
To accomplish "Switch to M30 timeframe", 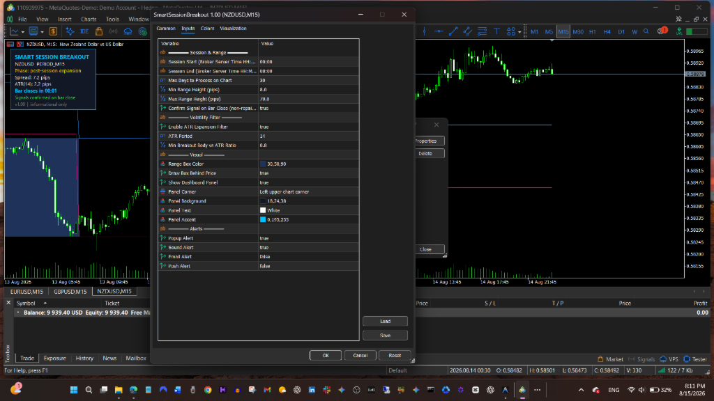I will 578,32.
